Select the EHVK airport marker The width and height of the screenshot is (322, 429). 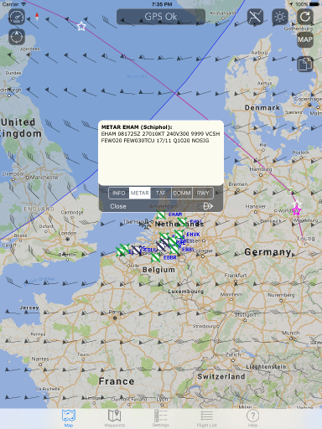179,234
